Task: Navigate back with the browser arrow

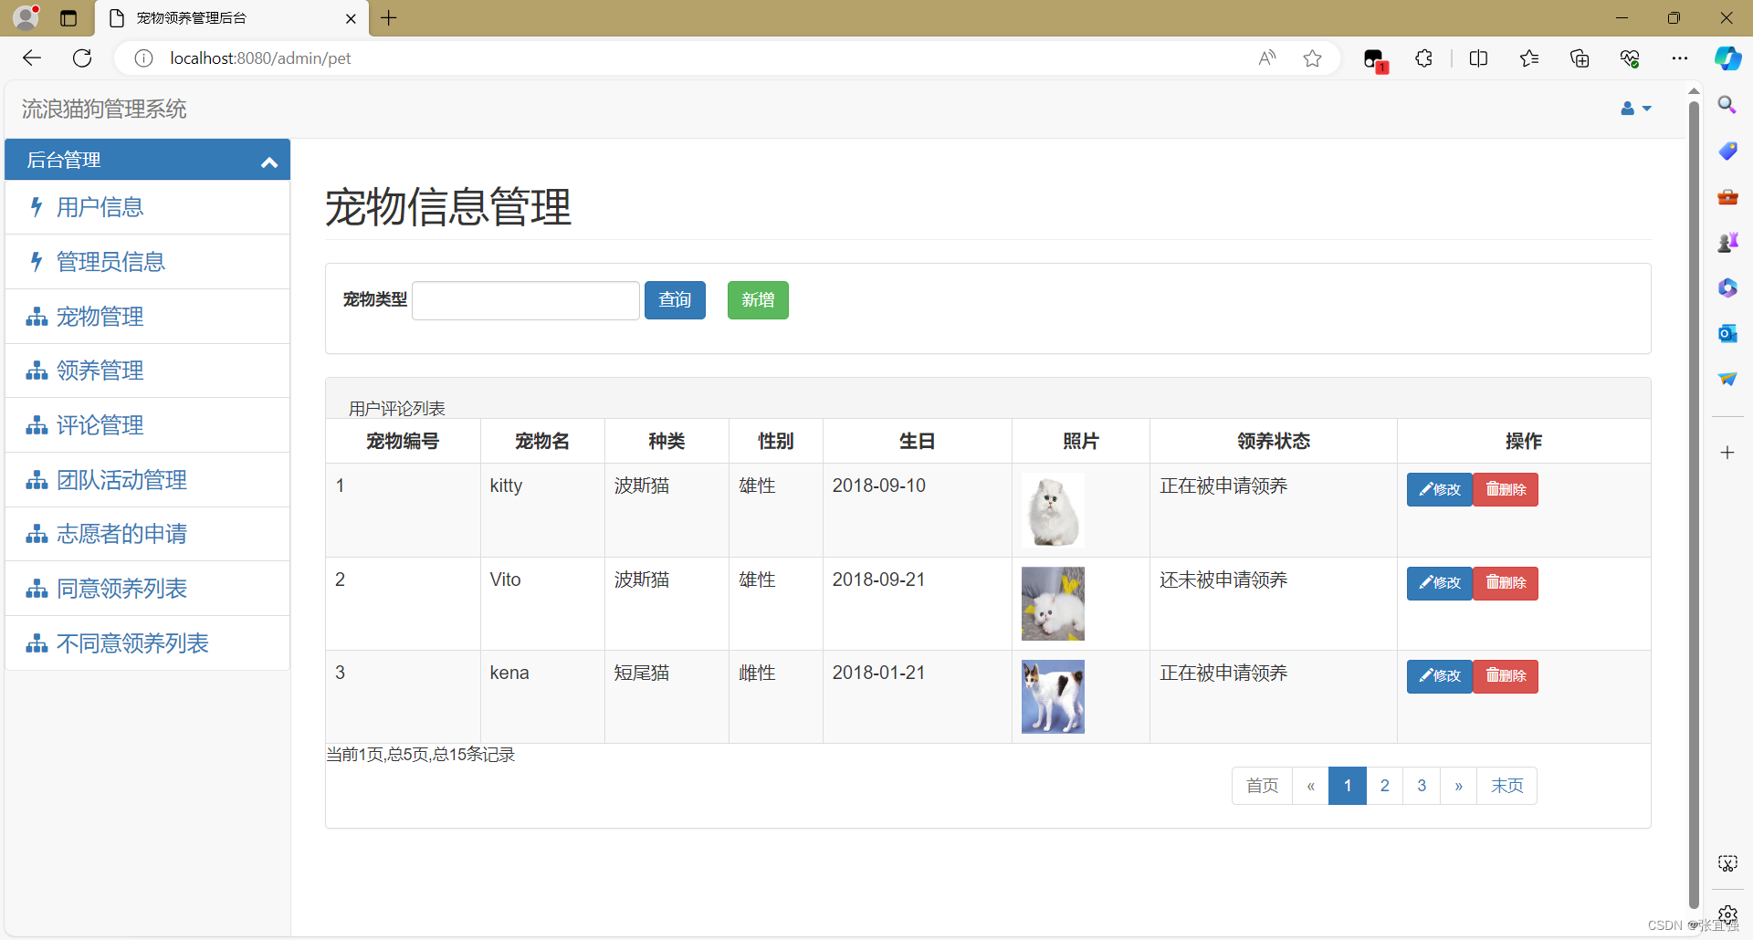Action: (32, 57)
